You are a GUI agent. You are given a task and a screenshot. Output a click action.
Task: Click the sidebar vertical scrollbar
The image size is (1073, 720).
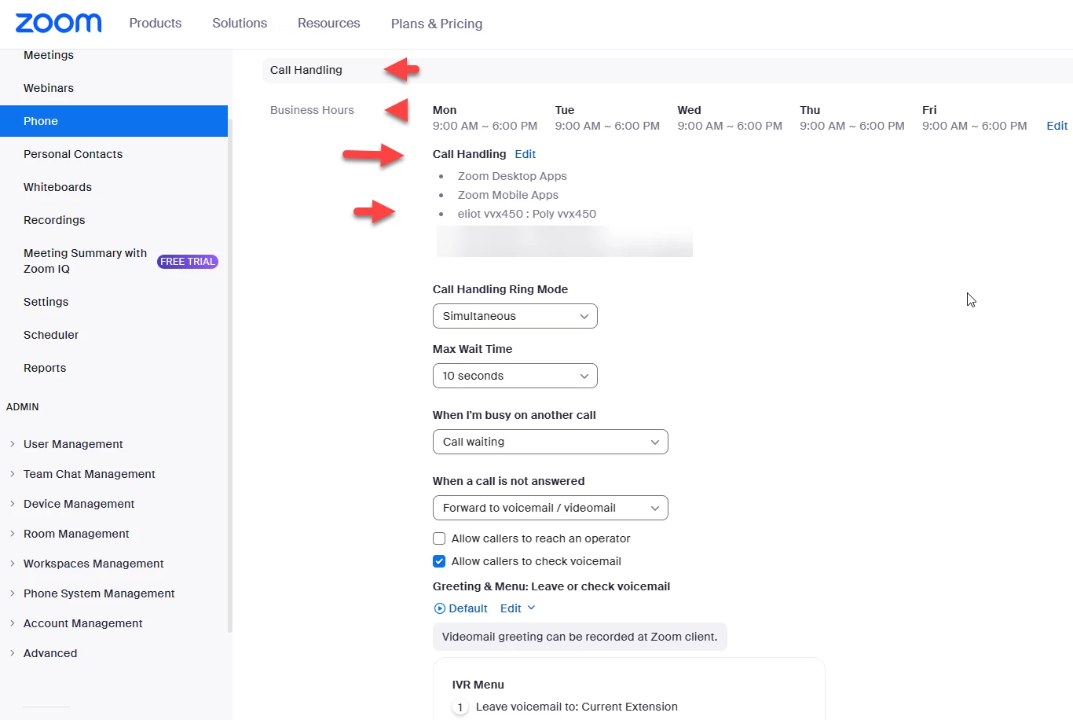point(230,377)
